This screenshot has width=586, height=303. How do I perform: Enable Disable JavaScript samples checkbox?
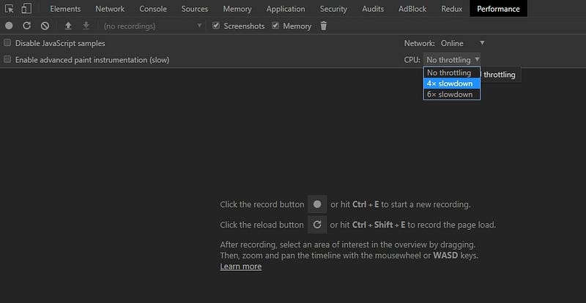[8, 43]
